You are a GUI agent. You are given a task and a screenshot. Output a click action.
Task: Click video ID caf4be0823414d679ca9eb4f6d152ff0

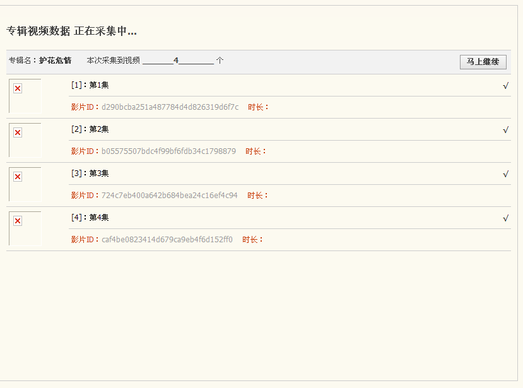pyautogui.click(x=167, y=240)
